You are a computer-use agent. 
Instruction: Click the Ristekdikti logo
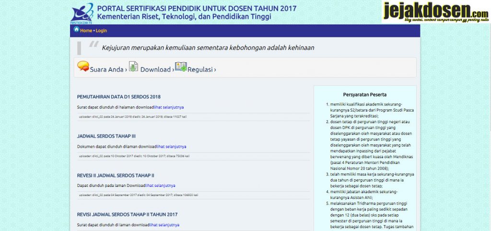point(82,13)
